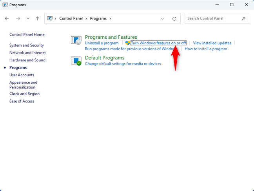Open Appearance and Personalization category
Screen dimensions: 254x191
point(24,85)
